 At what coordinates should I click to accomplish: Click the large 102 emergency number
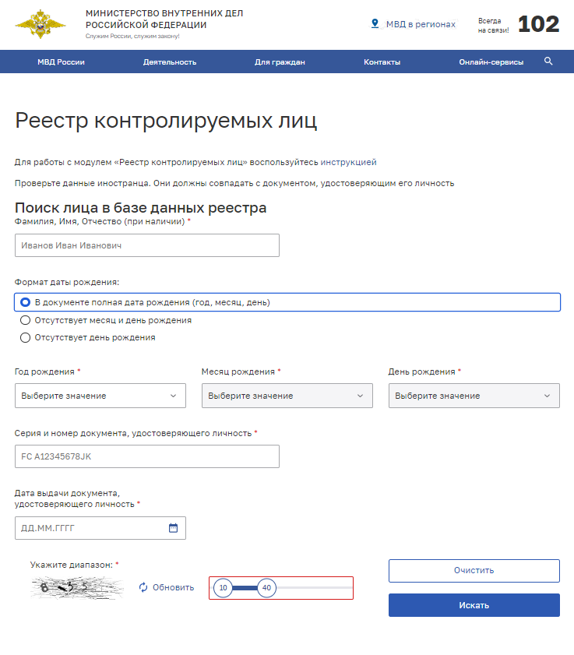(x=538, y=24)
